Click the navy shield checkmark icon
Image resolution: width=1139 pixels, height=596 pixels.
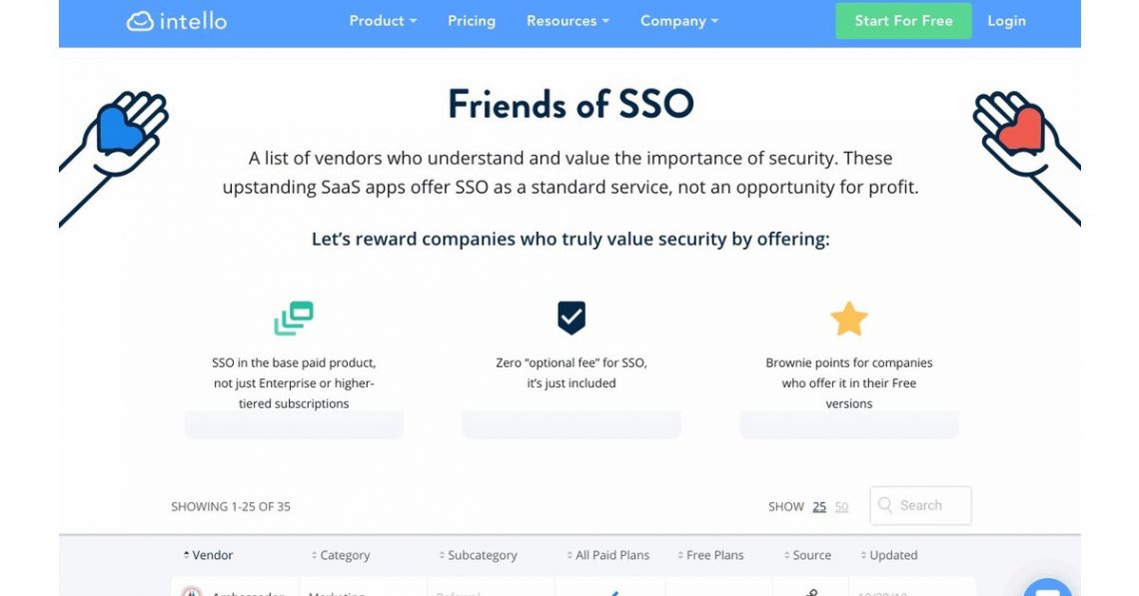click(571, 317)
